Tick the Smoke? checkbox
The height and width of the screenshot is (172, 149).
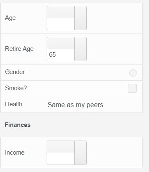tap(132, 88)
